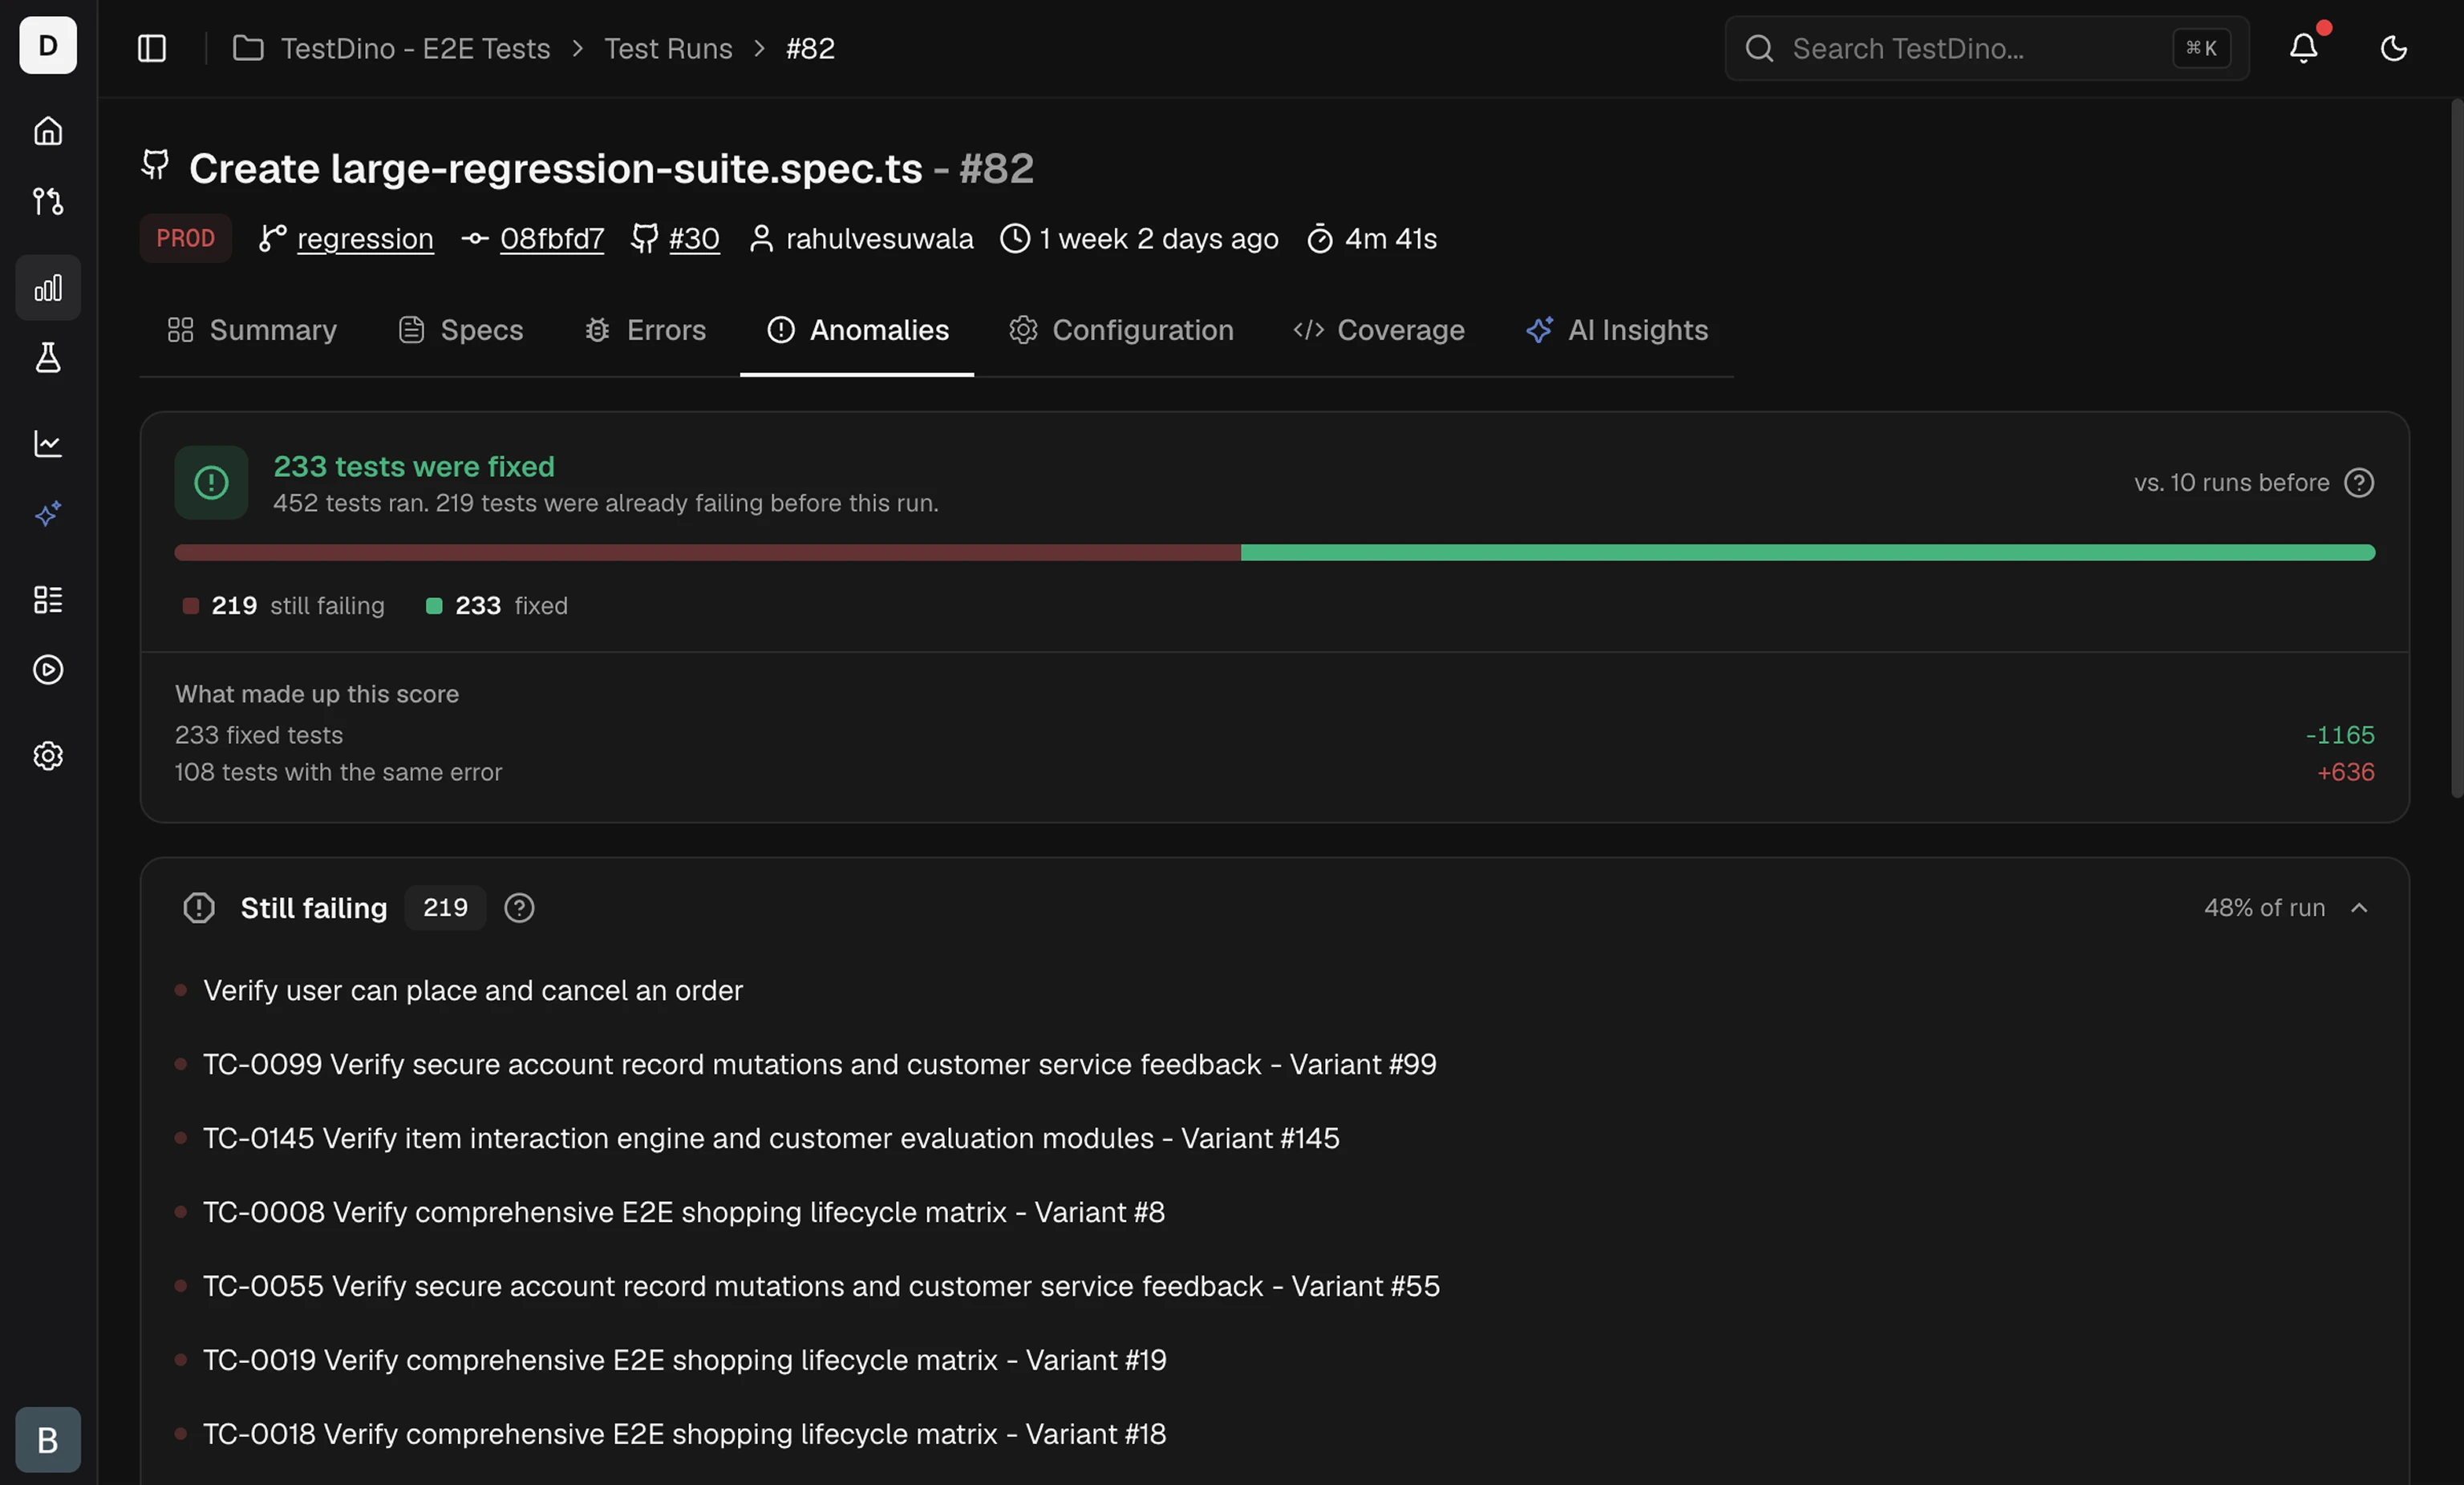Collapse the Still failing section chevron

pyautogui.click(x=2359, y=908)
